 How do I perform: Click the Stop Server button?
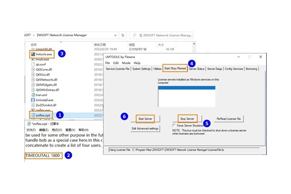pos(187,119)
